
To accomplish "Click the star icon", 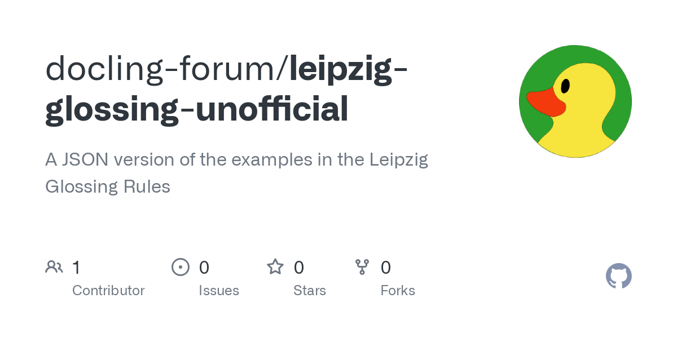I will pos(275,266).
